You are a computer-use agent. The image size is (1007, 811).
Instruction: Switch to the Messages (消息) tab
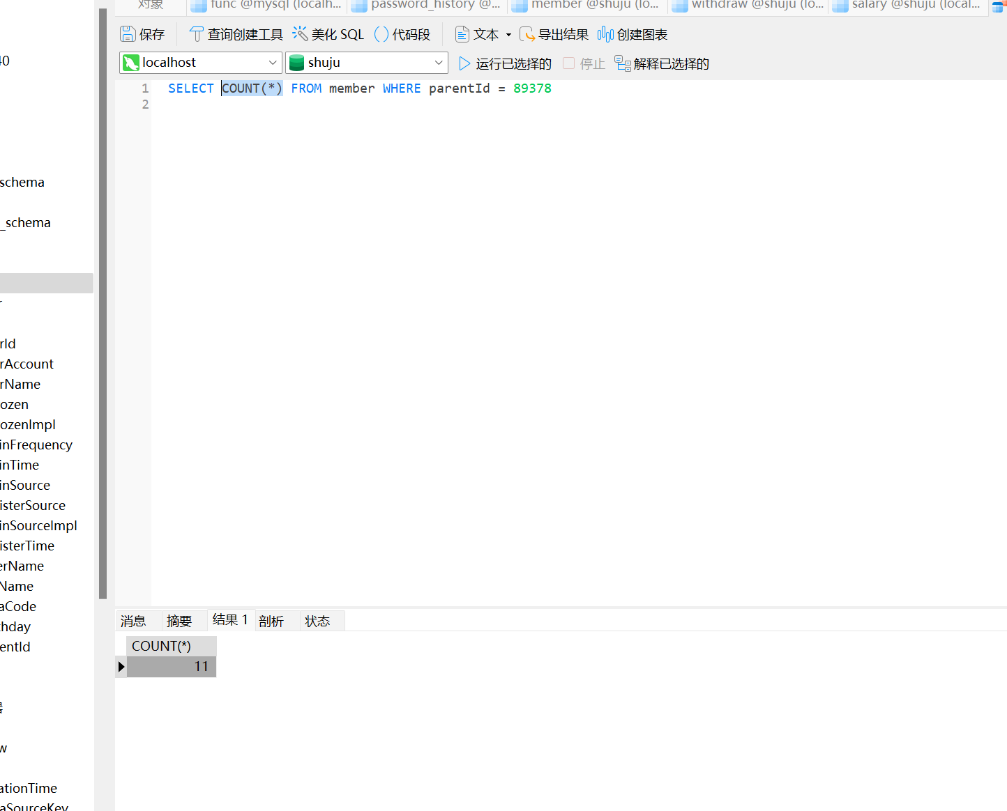click(133, 621)
